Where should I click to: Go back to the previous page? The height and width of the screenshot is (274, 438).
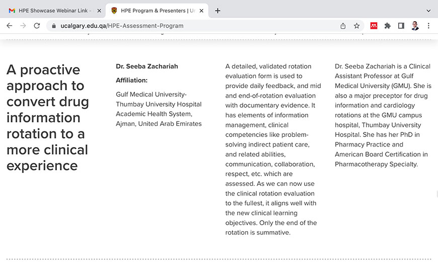(10, 26)
